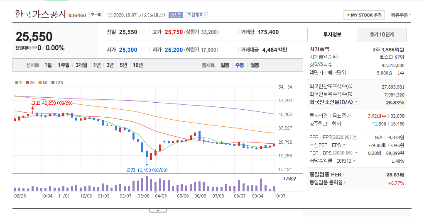This screenshot has height=217, width=424.
Task: Click the 저가 value 25,200
Action: 174,50
